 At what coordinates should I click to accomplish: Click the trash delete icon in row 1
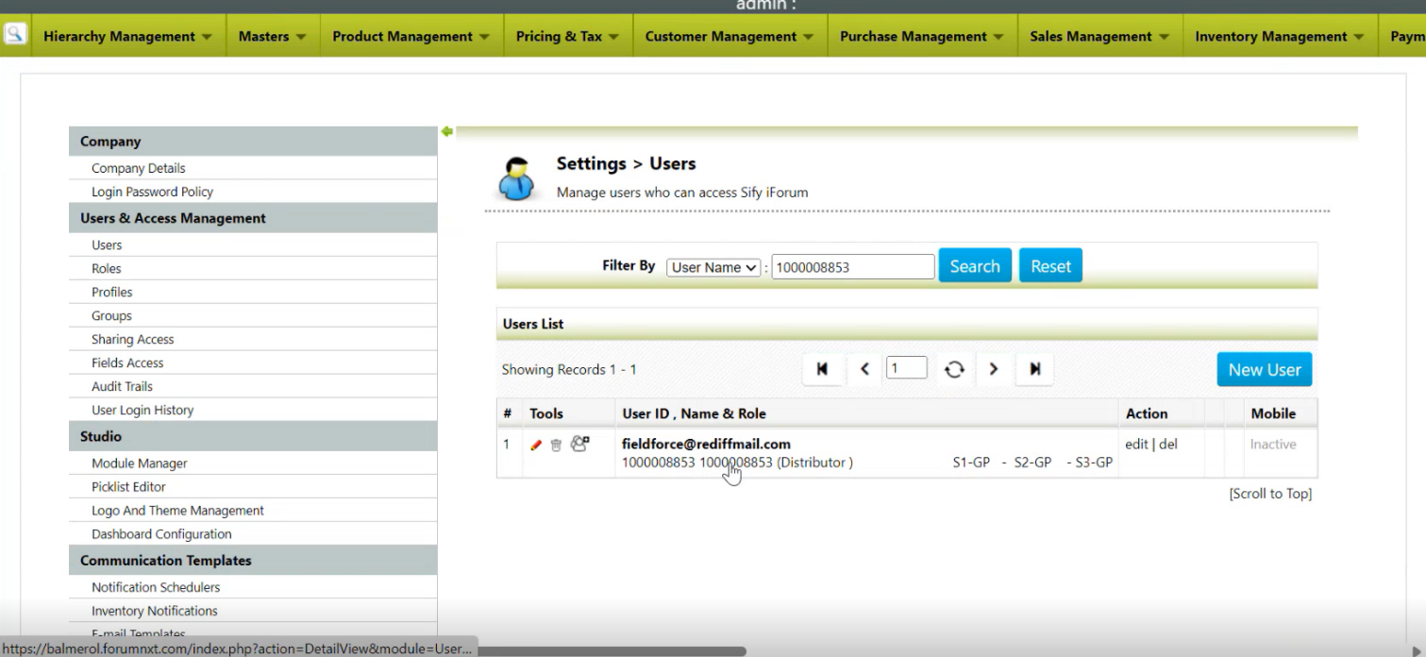click(556, 445)
